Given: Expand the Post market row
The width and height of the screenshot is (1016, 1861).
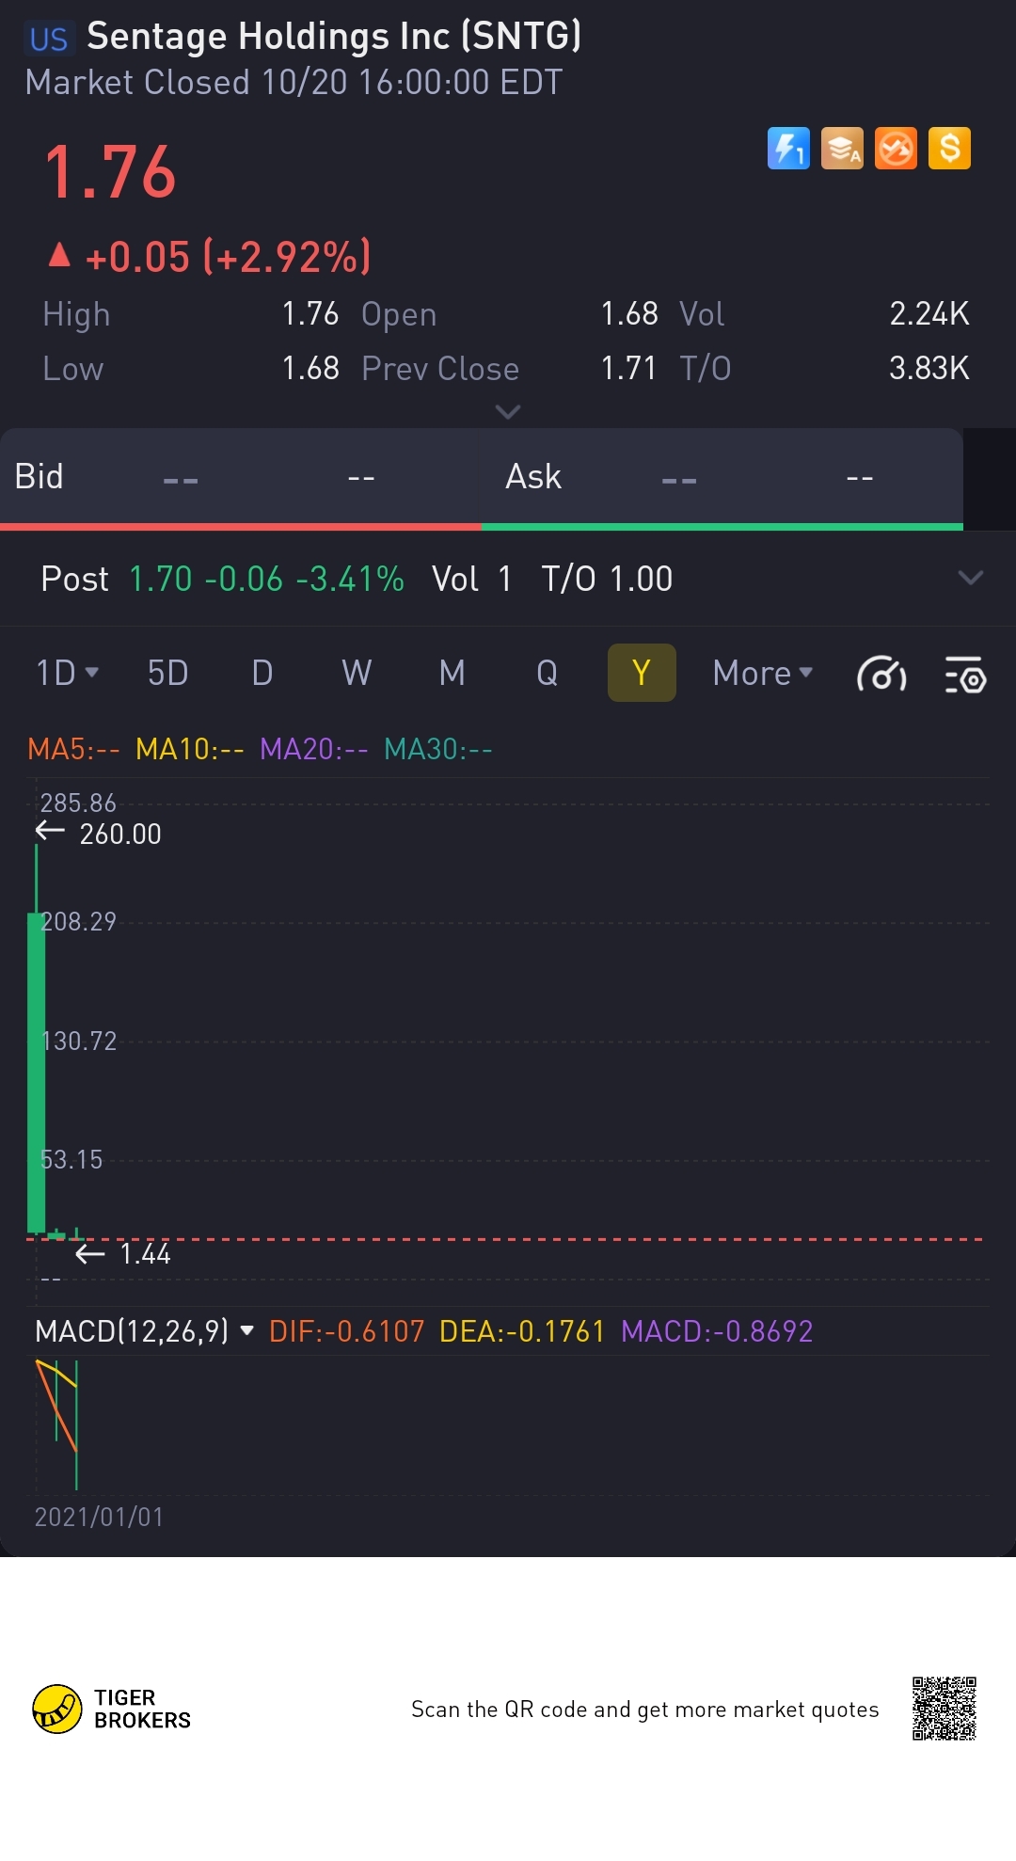Looking at the screenshot, I should (970, 578).
